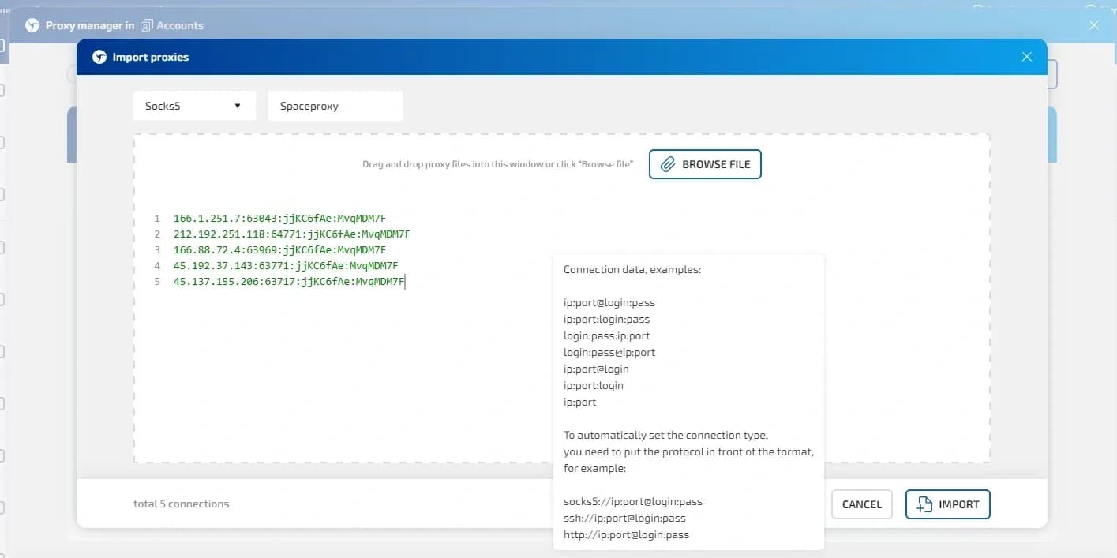Image resolution: width=1117 pixels, height=558 pixels.
Task: Click the add-document icon inside Import button
Action: pos(924,504)
